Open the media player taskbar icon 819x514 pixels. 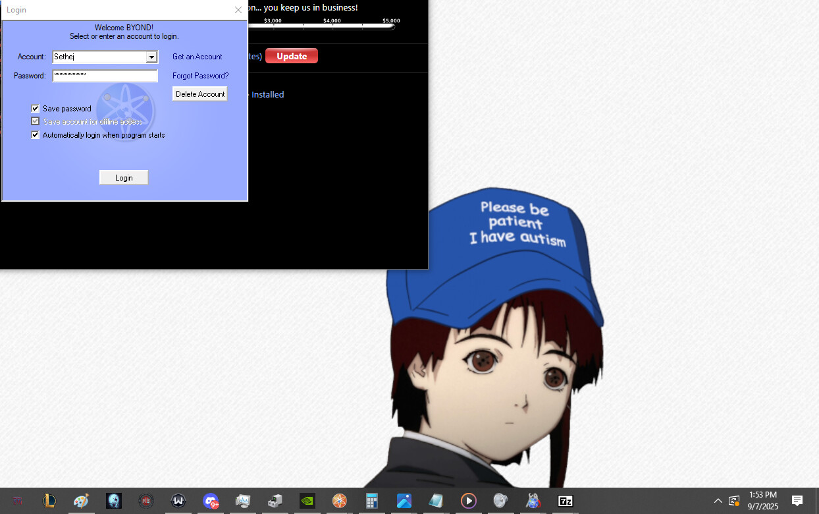pos(468,501)
